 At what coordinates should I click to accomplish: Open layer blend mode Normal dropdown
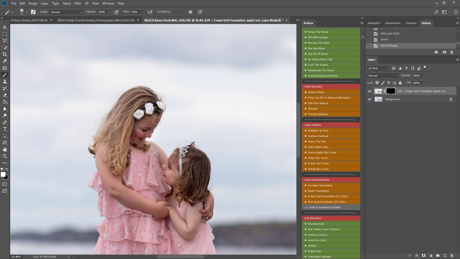(383, 76)
